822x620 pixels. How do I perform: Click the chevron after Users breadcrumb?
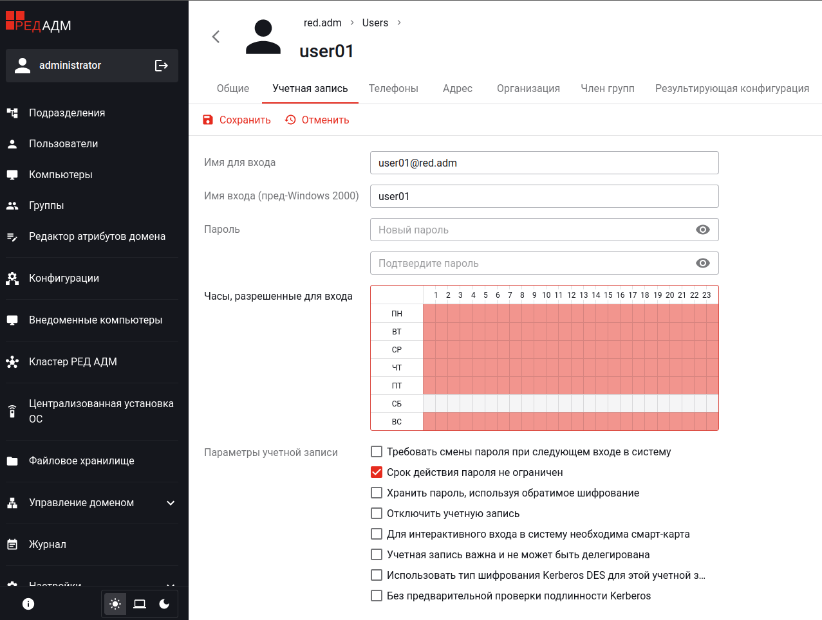click(399, 23)
